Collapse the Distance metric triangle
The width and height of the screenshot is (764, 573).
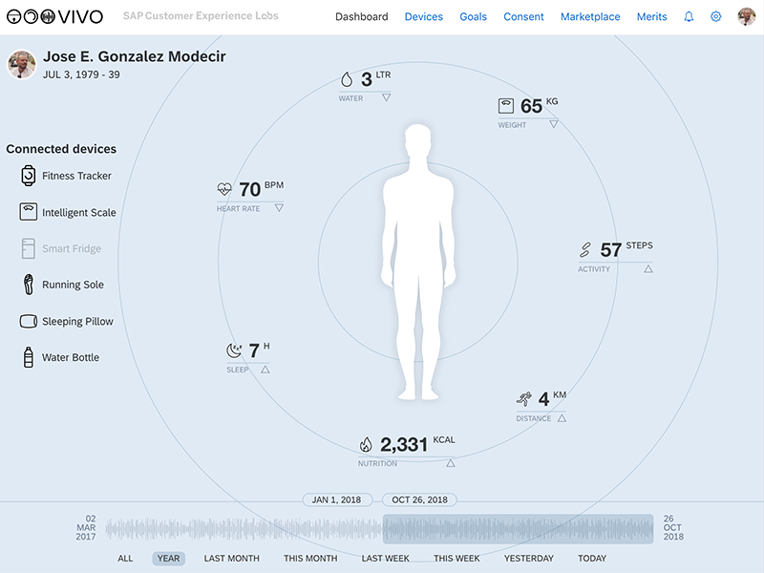click(x=562, y=418)
